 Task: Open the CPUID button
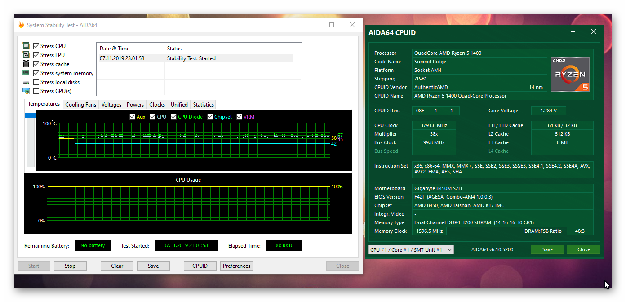coord(200,266)
